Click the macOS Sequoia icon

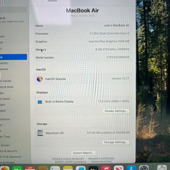pyautogui.click(x=40, y=79)
